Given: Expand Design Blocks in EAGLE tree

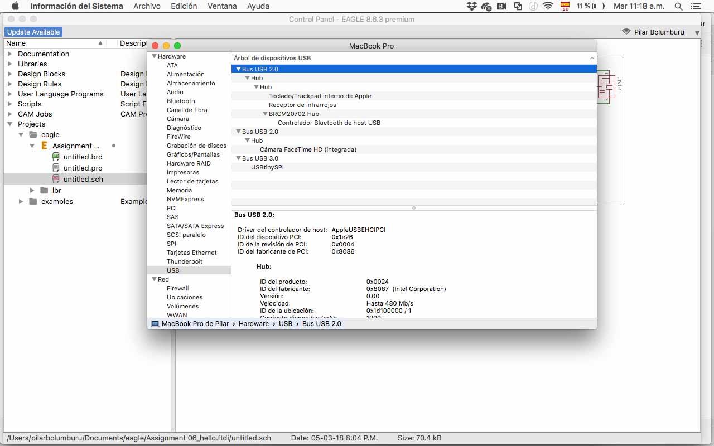Looking at the screenshot, I should (9, 74).
